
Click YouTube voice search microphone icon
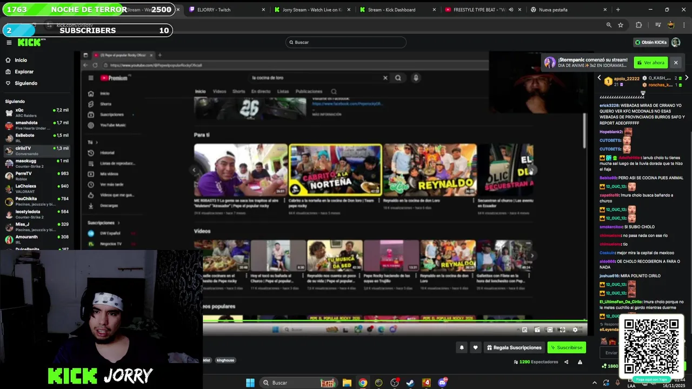pyautogui.click(x=416, y=78)
